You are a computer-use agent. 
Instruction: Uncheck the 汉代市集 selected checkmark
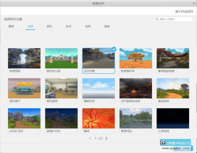point(114,49)
